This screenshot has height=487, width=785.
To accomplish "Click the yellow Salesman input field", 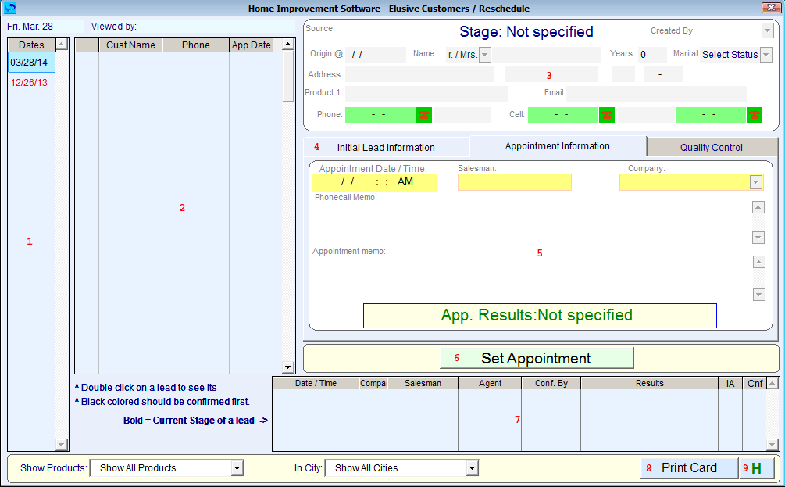I will [515, 182].
